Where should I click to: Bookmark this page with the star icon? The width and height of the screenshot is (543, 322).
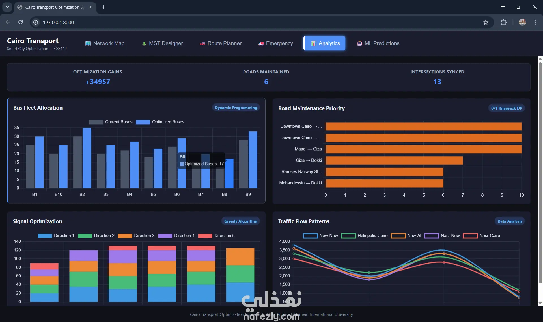[x=486, y=22]
